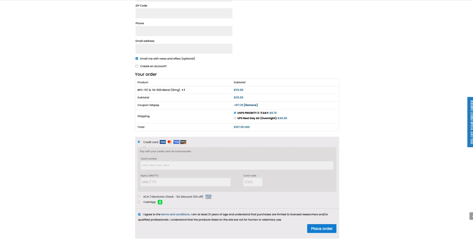
Task: Toggle the terms and conditions agreement checkbox
Action: click(x=139, y=214)
